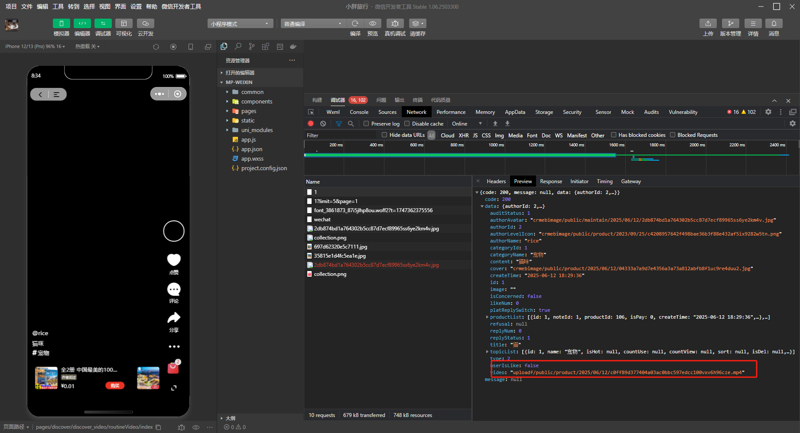Open the visualization (可视化) tool
This screenshot has width=800, height=433.
[124, 23]
